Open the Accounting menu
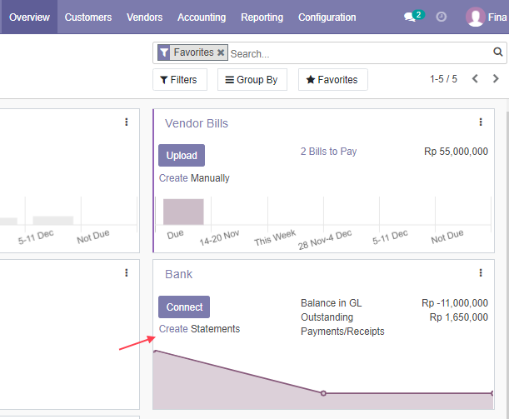509x419 pixels. (x=202, y=17)
